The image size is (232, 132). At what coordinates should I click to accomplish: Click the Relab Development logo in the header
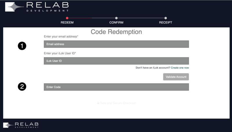37,7
